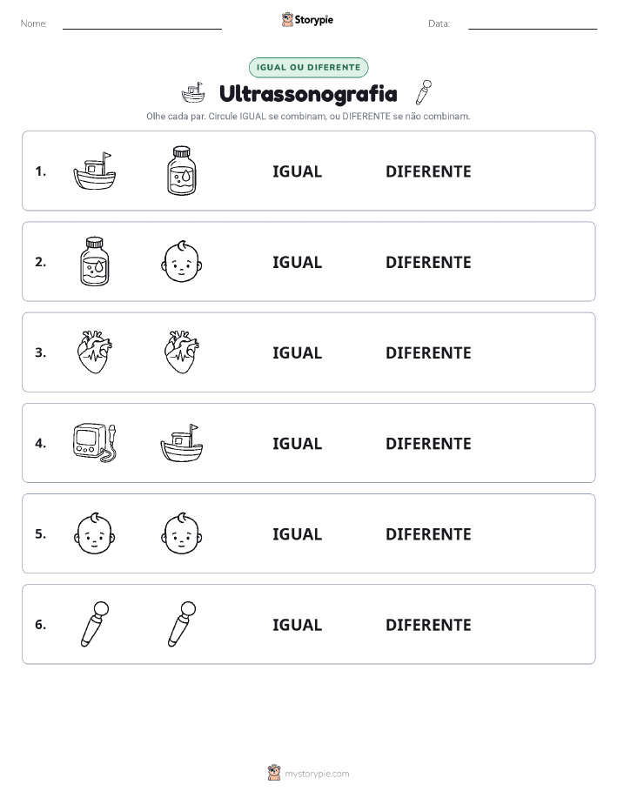Select the baby face in row 2
Image resolution: width=617 pixels, height=798 pixels.
coord(182,262)
